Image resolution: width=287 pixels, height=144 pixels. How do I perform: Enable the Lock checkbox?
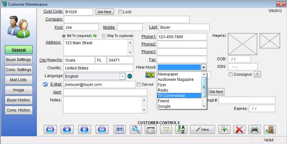[x=120, y=12]
